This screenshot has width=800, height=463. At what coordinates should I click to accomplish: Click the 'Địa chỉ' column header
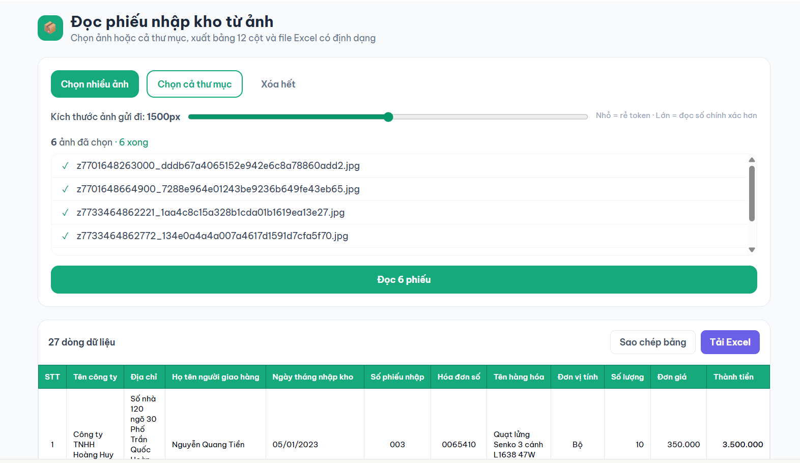[x=144, y=377]
